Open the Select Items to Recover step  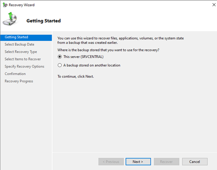(23, 59)
